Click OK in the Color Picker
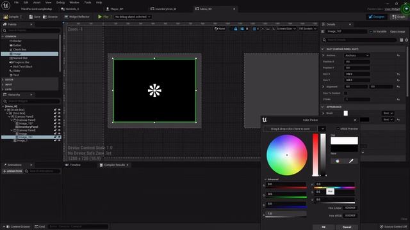This screenshot has width=410, height=230. coord(324,227)
